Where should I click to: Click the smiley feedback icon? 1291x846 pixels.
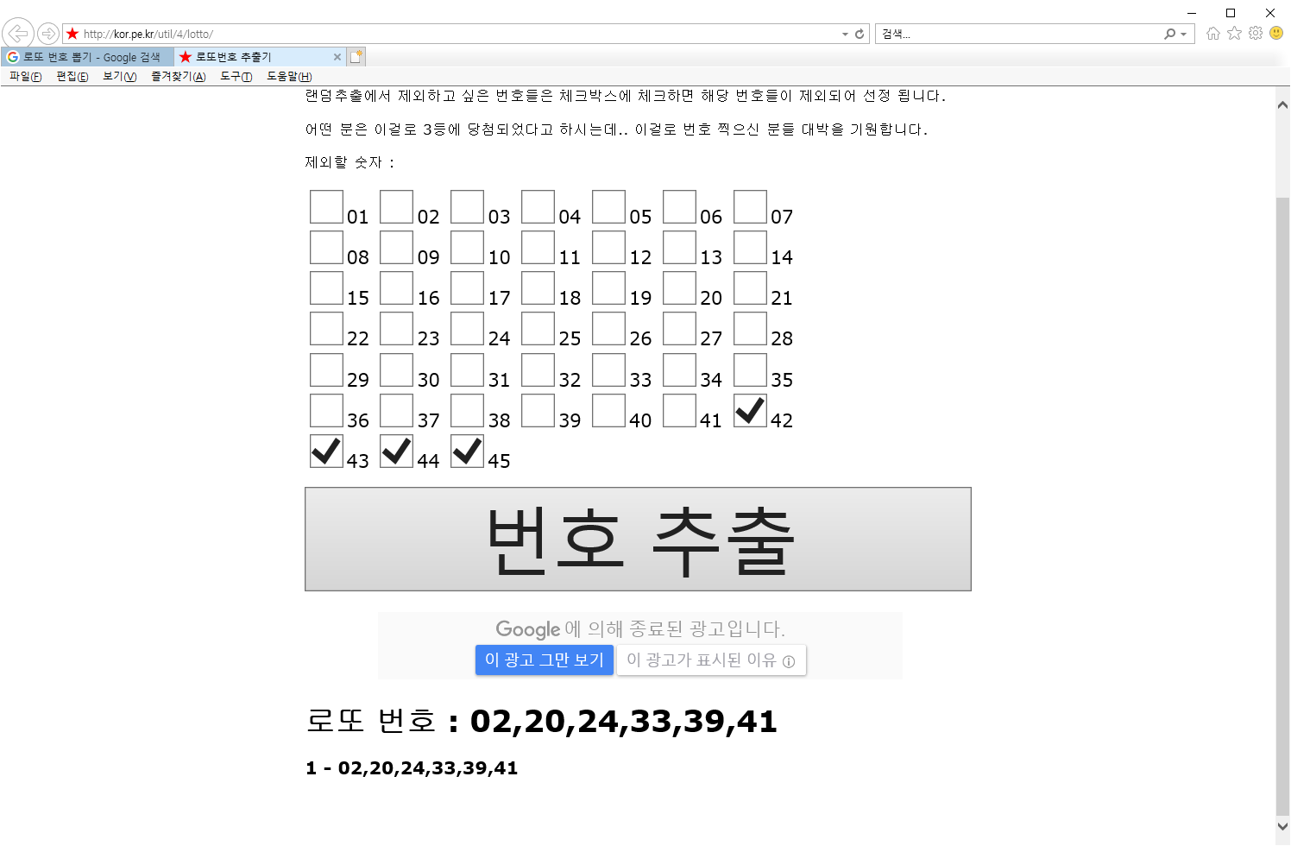(1276, 34)
